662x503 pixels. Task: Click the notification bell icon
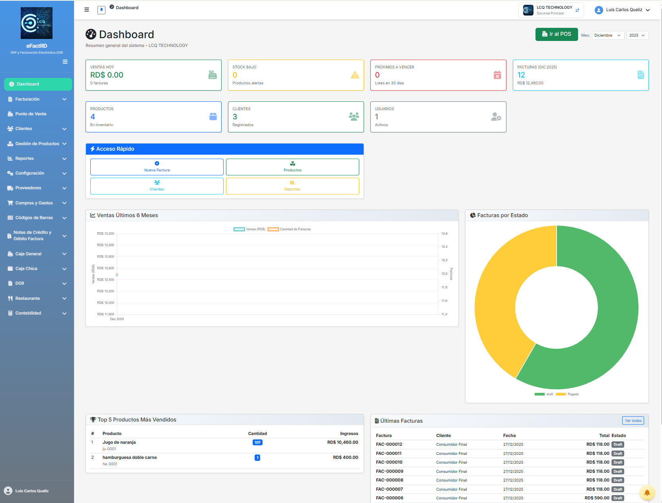tap(647, 493)
